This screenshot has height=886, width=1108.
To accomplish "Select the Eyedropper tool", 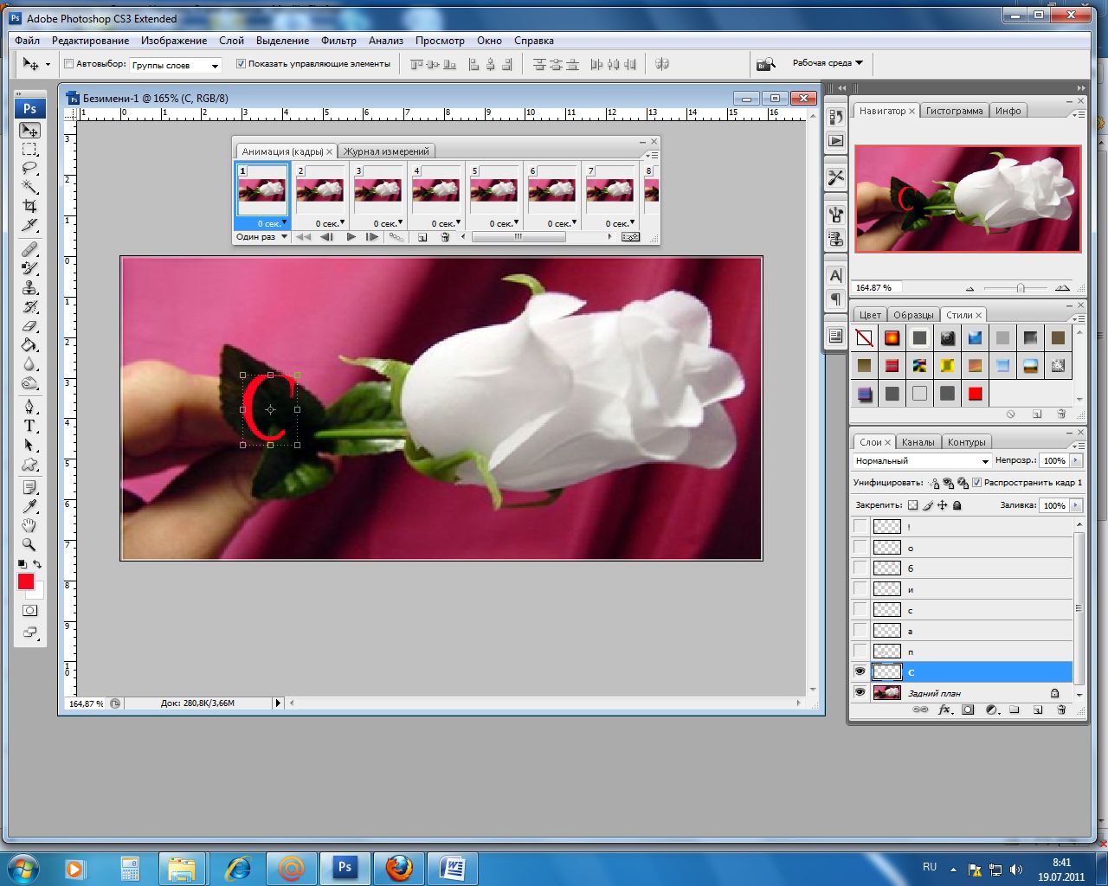I will coord(29,506).
